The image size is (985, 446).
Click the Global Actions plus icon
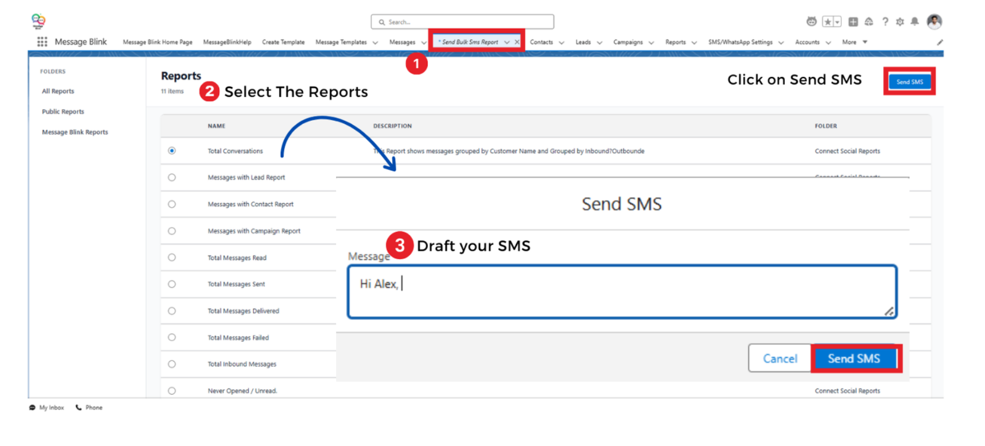click(x=853, y=22)
